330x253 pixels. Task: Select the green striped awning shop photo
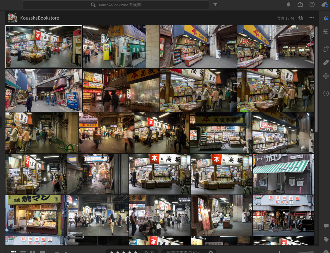click(283, 174)
